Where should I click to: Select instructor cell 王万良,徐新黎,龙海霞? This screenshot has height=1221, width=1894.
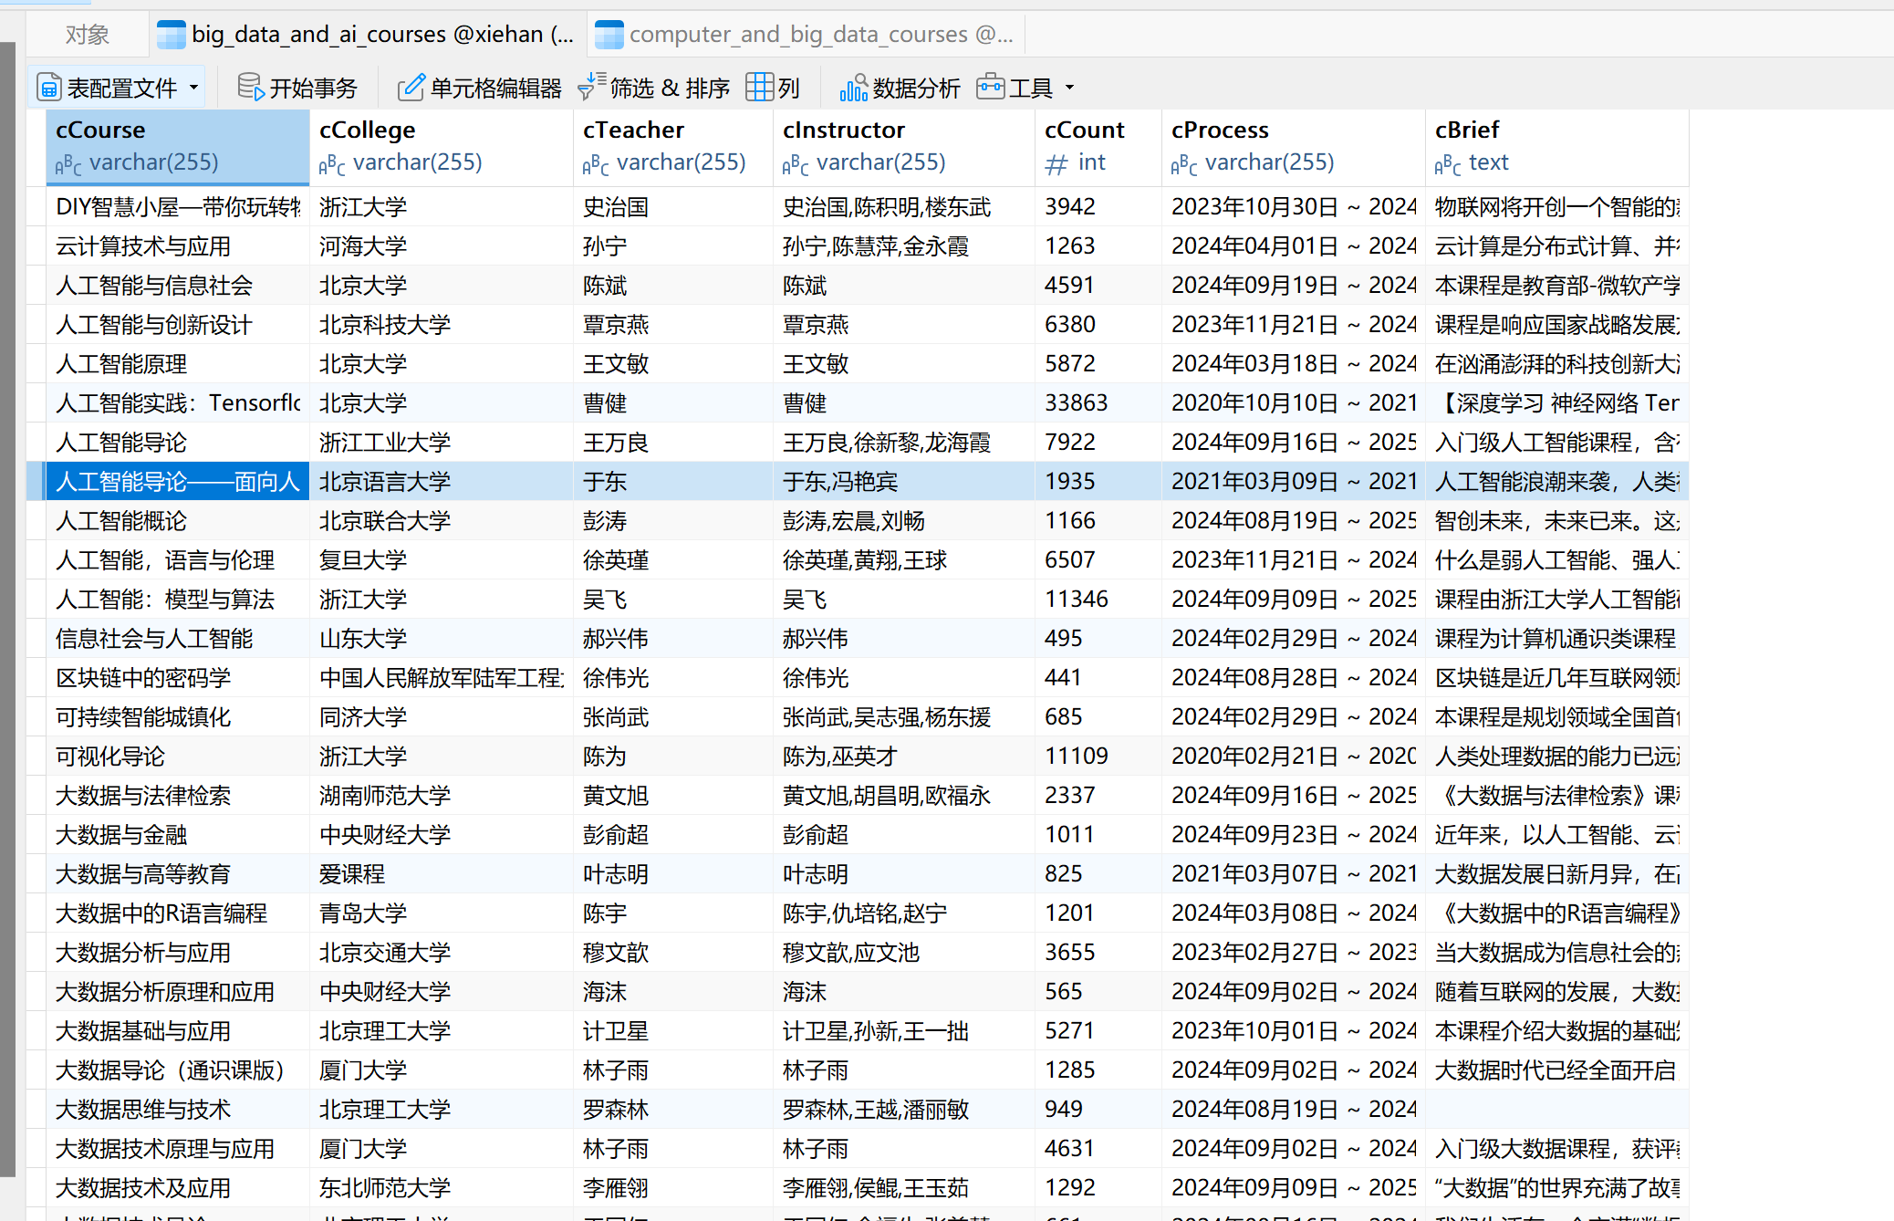pos(904,443)
